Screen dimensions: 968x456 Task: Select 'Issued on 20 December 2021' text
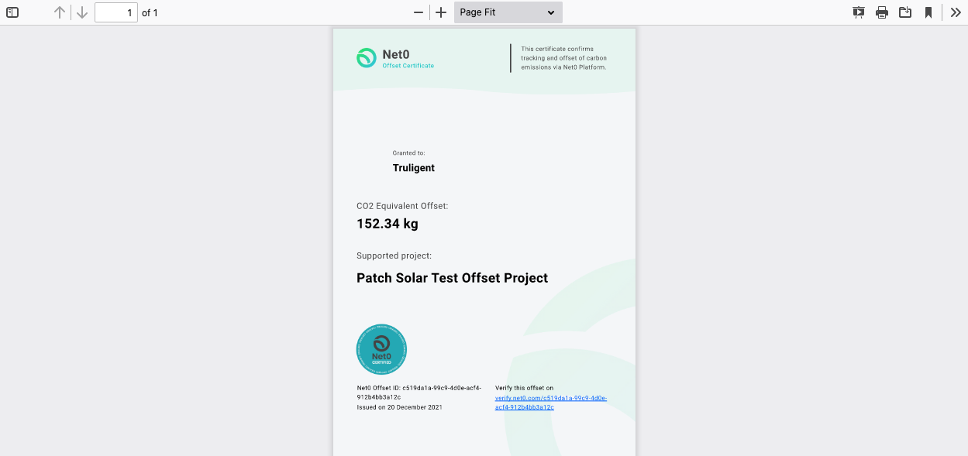[x=399, y=407]
